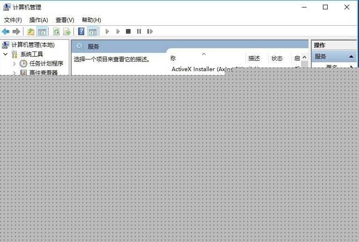Close the Computer Management window
The width and height of the screenshot is (359, 242).
pos(347,7)
